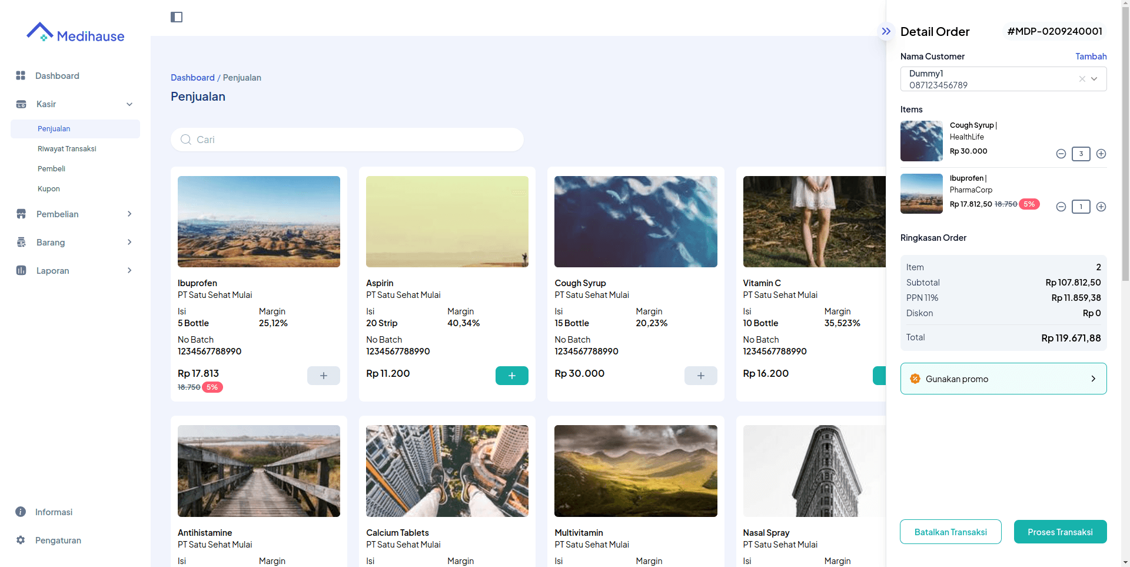Image resolution: width=1130 pixels, height=567 pixels.
Task: Expand the Laporan submenu arrow
Action: coord(129,270)
